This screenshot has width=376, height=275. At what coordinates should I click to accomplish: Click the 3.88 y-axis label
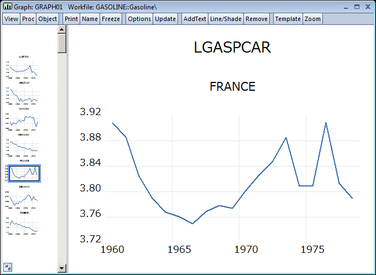click(90, 137)
